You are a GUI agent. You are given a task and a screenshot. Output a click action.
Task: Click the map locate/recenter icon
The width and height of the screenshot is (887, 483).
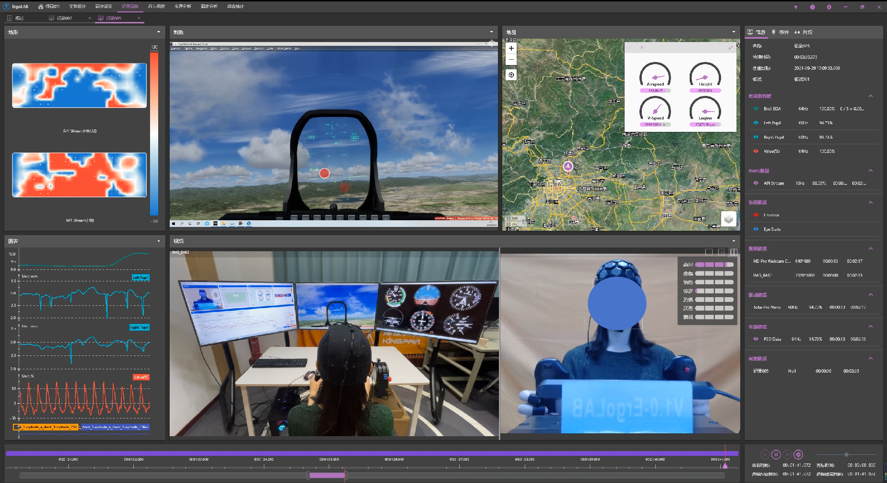pos(511,75)
